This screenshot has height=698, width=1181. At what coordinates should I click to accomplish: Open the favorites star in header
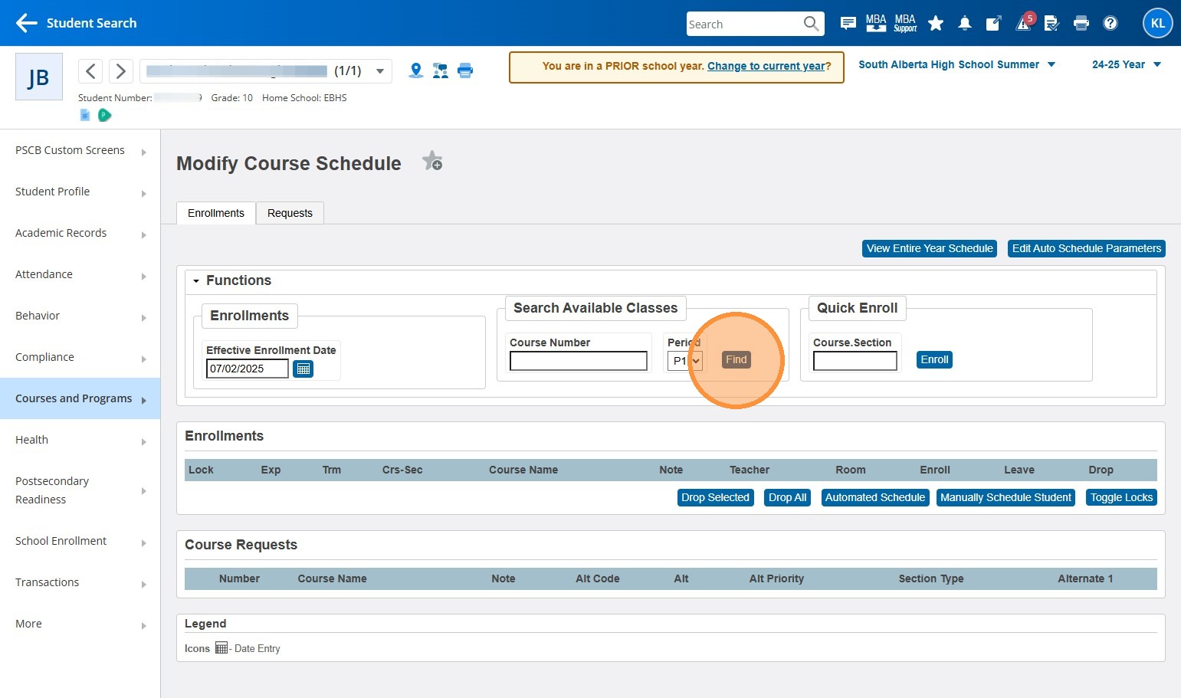click(x=936, y=24)
